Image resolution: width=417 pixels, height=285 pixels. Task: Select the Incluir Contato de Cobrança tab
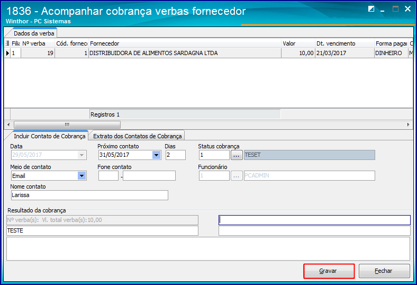(x=49, y=136)
